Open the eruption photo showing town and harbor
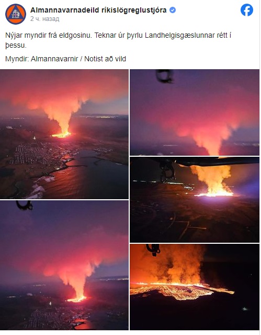The image size is (261, 335). click(64, 134)
